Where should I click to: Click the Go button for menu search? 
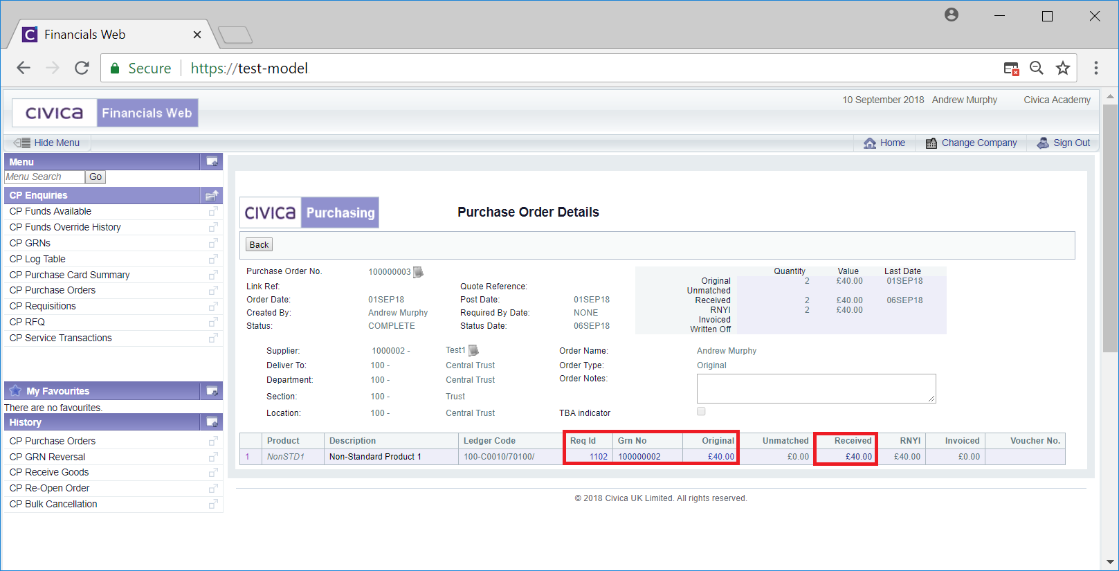95,177
